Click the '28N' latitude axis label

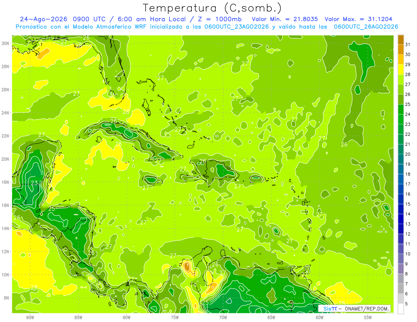[x=6, y=66]
